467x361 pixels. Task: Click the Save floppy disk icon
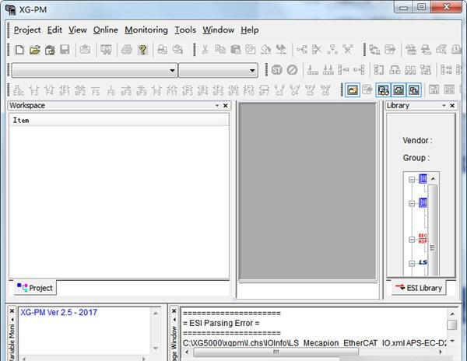[x=65, y=50]
